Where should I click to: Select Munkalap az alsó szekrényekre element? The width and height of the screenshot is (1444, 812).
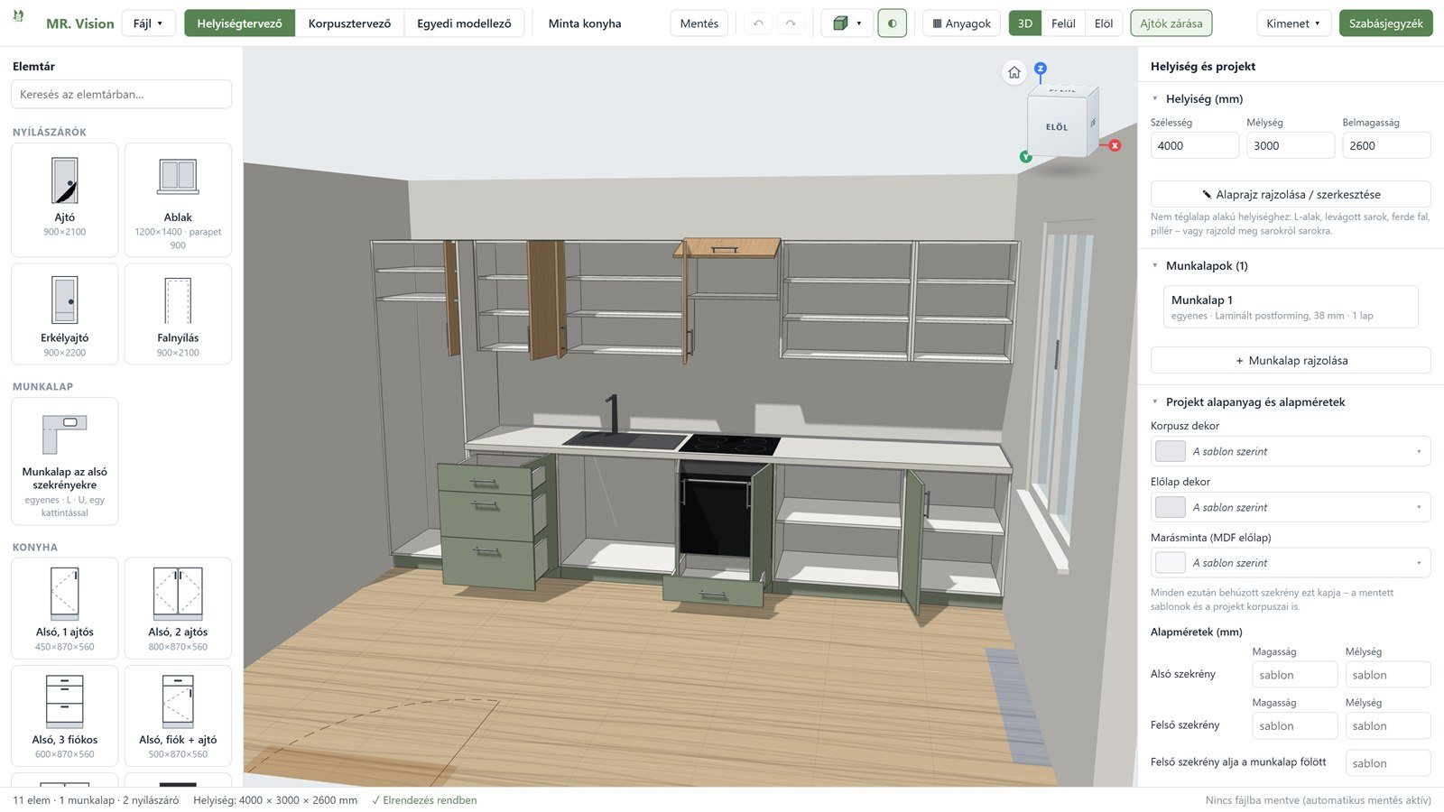coord(65,461)
